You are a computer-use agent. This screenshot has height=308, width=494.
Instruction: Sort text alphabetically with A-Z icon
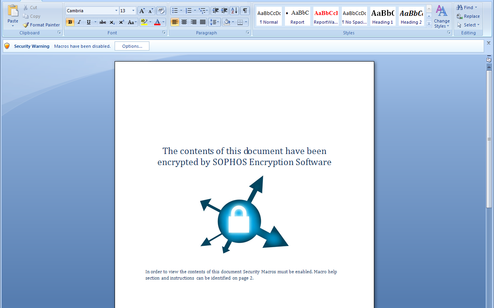click(234, 11)
